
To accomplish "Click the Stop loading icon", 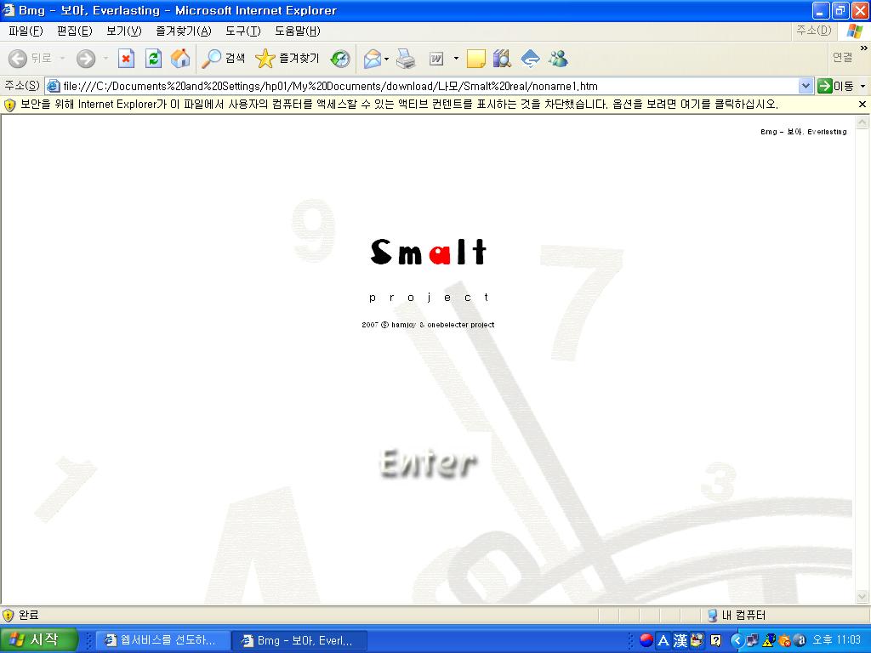I will [x=126, y=59].
